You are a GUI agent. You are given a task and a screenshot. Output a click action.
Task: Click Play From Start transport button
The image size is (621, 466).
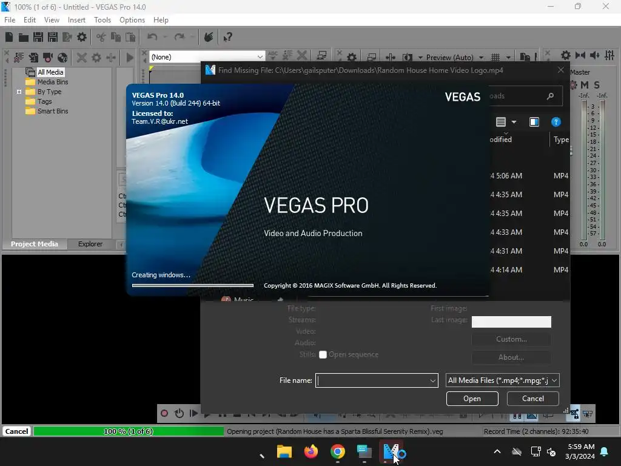(x=193, y=413)
